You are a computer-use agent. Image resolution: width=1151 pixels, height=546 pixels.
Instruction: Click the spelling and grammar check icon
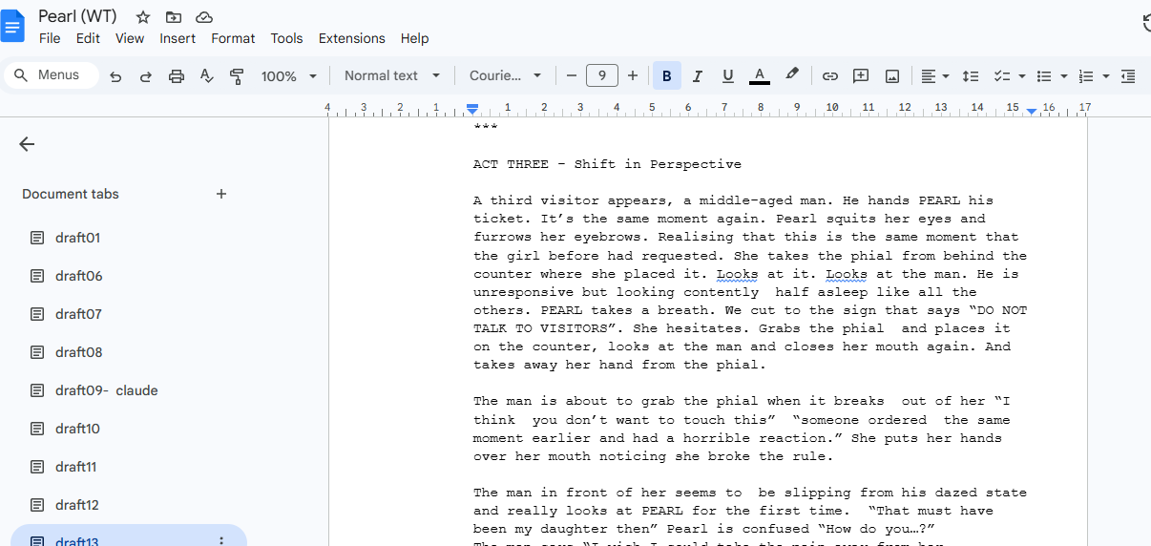click(206, 76)
